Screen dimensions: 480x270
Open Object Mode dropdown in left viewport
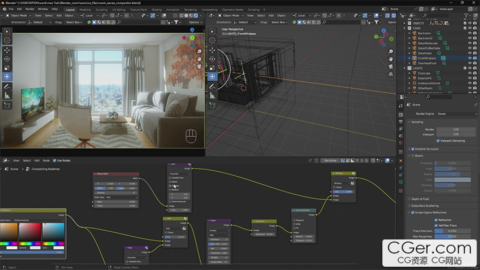19,15
